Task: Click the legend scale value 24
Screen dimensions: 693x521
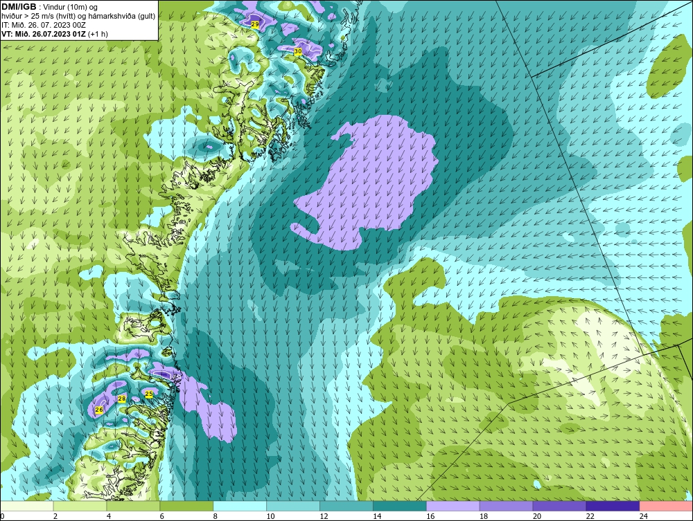Action: tap(644, 516)
